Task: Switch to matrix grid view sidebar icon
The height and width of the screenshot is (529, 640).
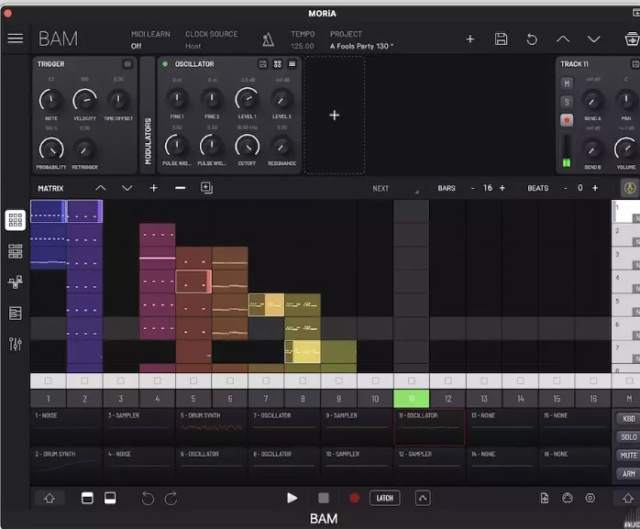Action: pos(15,220)
